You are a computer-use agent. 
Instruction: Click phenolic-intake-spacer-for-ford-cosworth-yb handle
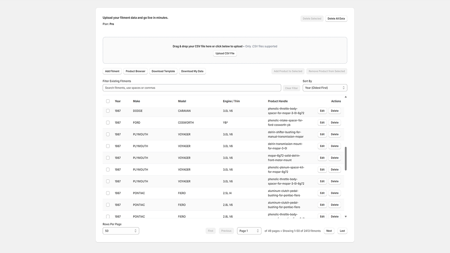click(x=285, y=123)
